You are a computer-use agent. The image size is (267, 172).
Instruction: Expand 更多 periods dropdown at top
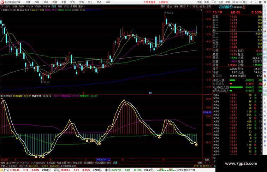(82, 6)
